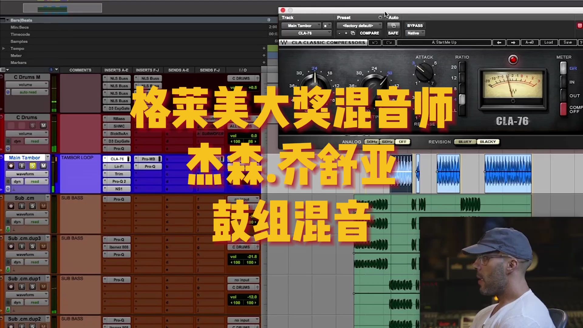The image size is (583, 328).
Task: Add a Markers ruler plus icon
Action: 264,63
